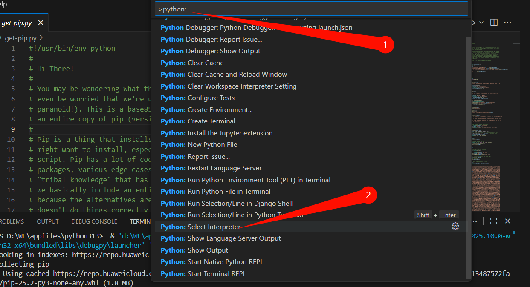This screenshot has width=530, height=287.
Task: Choose Python: Show Language Server Output
Action: click(311, 238)
